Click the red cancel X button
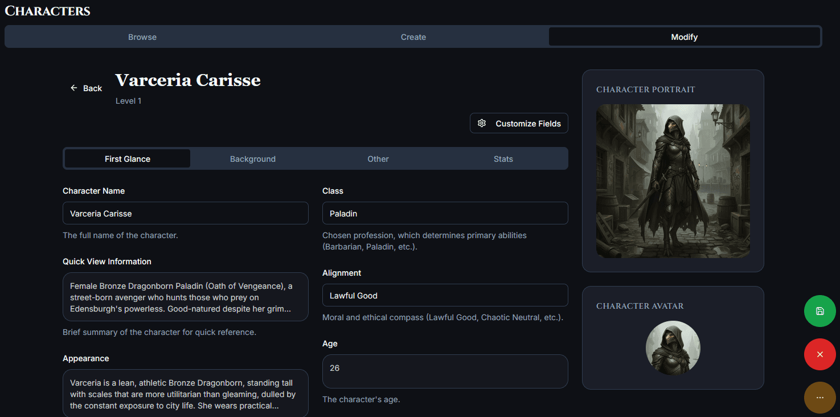The image size is (840, 417). pos(819,354)
